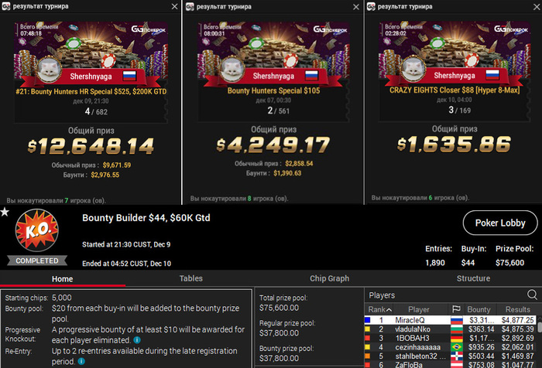Click GG app icon in third result window title
The image size is (542, 368).
371,6
